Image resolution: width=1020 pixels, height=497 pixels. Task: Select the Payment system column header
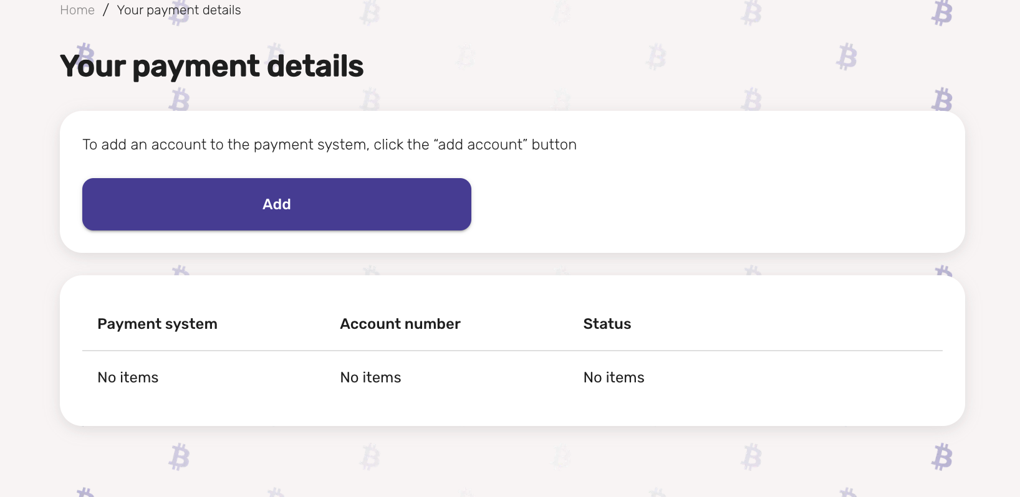click(x=157, y=324)
